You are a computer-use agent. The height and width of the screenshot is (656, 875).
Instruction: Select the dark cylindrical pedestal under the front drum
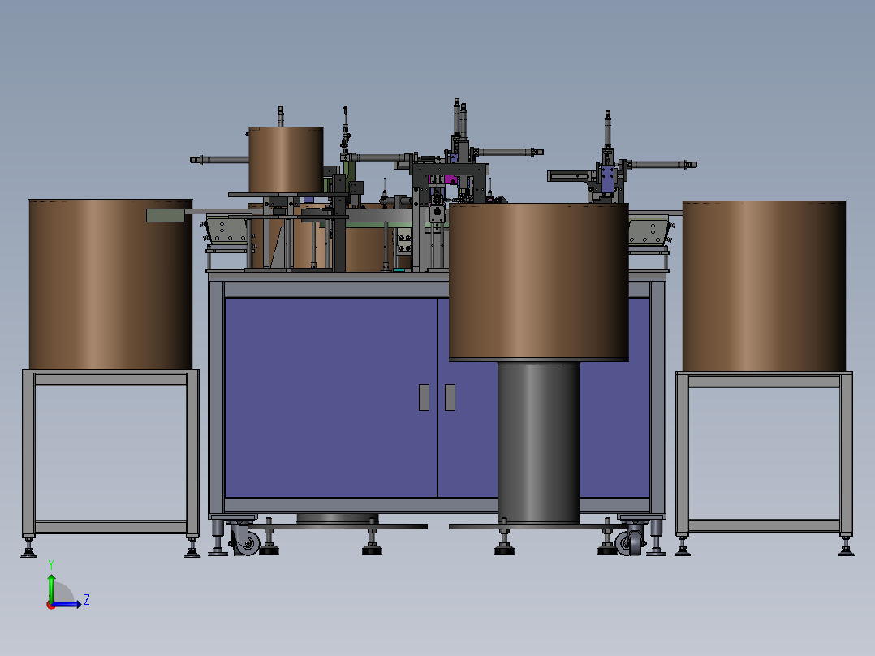tap(538, 442)
